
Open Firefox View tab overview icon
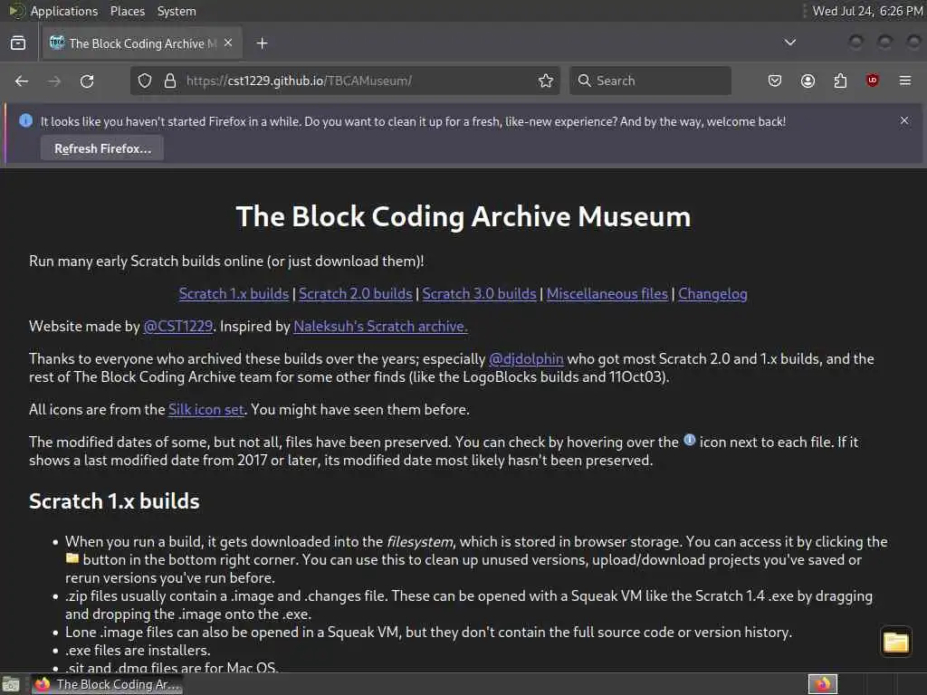point(18,43)
